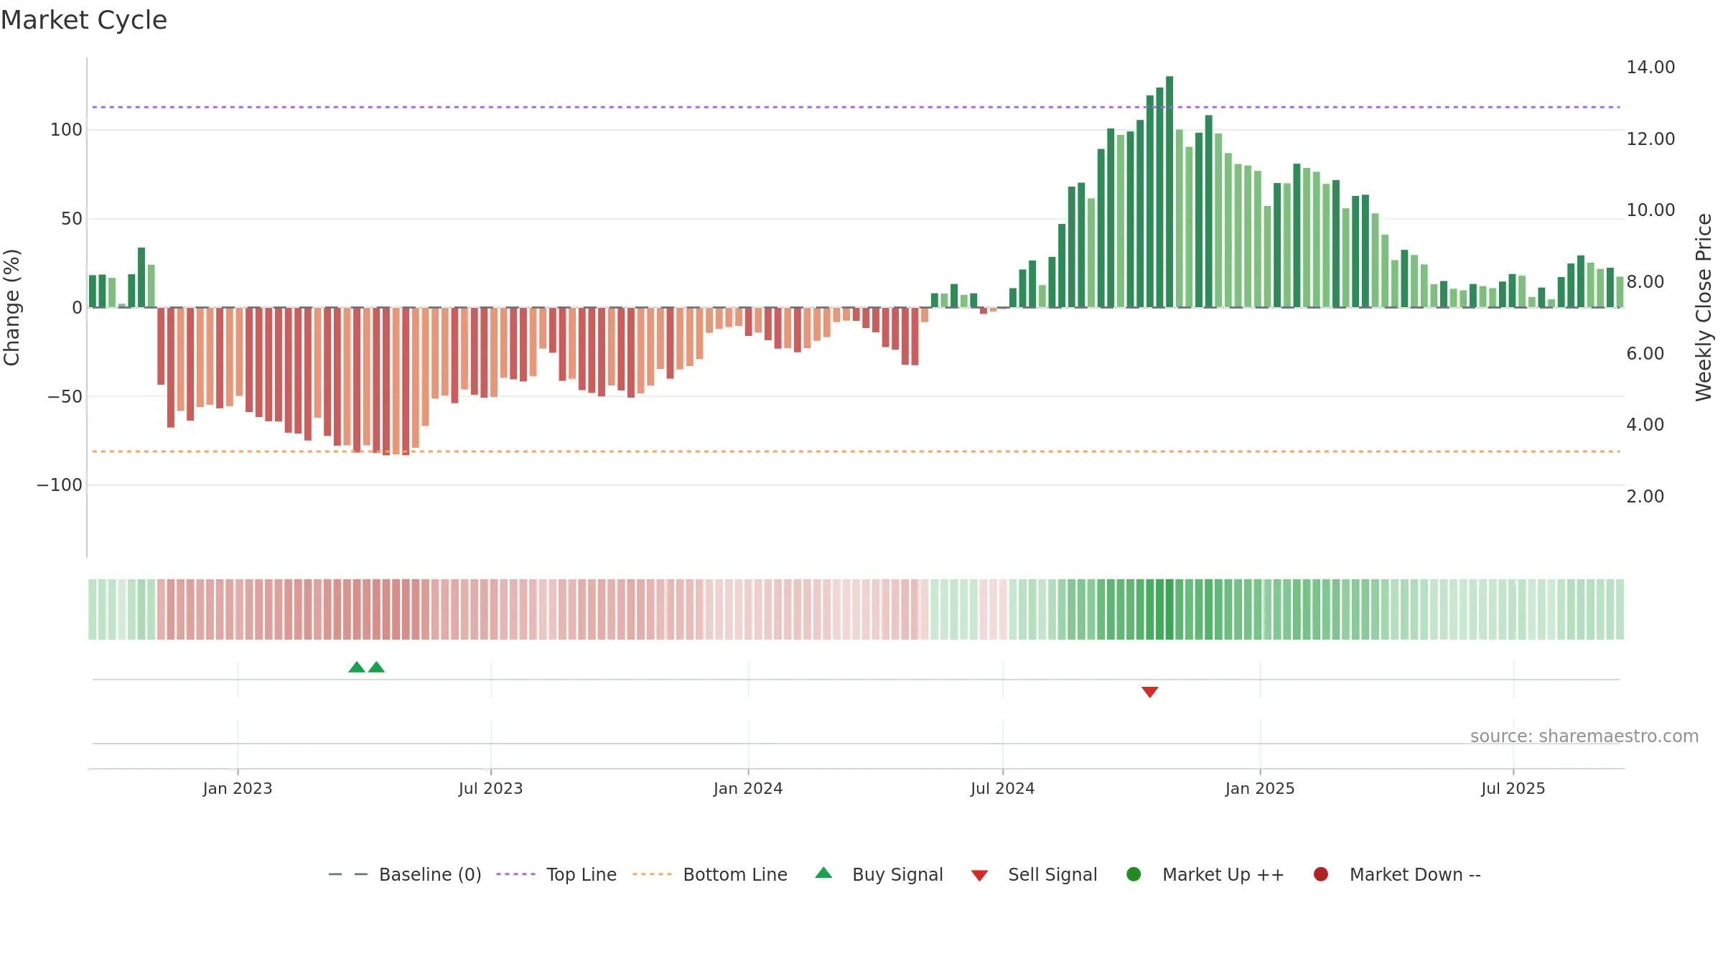Click the 0 tick on left axis
Image resolution: width=1723 pixels, height=969 pixels.
[78, 308]
